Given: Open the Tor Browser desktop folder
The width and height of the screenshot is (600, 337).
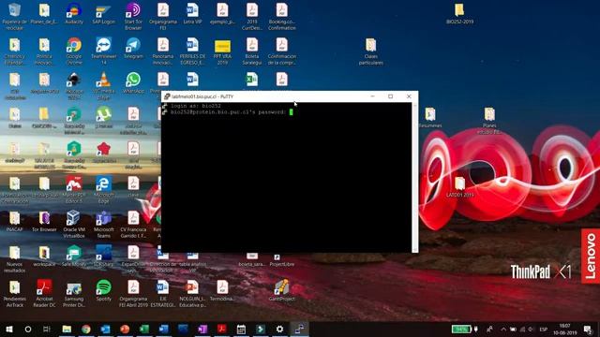Looking at the screenshot, I should [44, 222].
